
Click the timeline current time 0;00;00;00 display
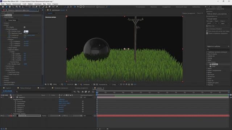[8, 91]
